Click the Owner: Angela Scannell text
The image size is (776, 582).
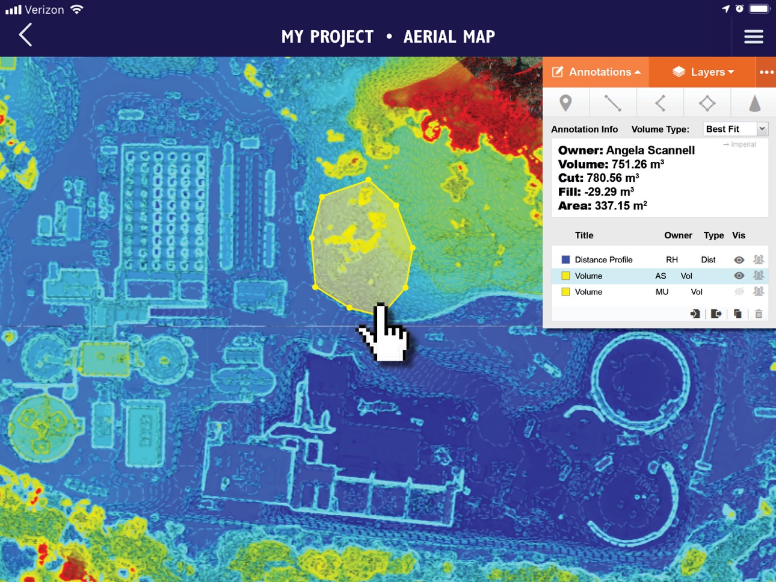click(x=626, y=150)
